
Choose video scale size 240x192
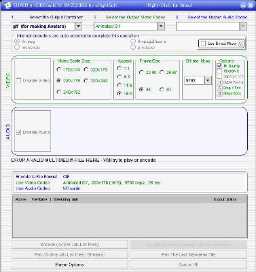(x=59, y=92)
